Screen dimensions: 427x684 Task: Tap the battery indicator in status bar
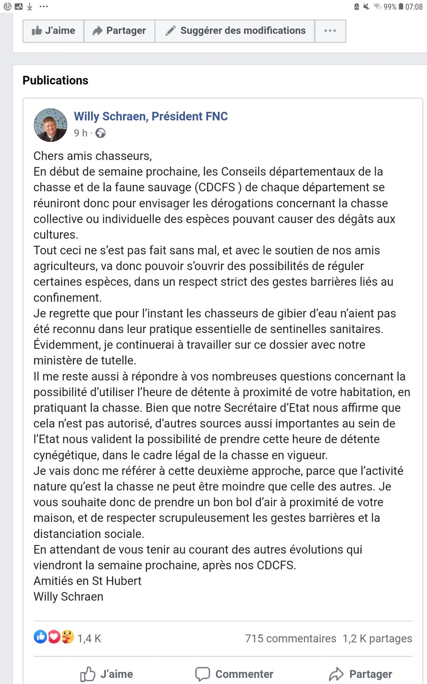tap(401, 7)
